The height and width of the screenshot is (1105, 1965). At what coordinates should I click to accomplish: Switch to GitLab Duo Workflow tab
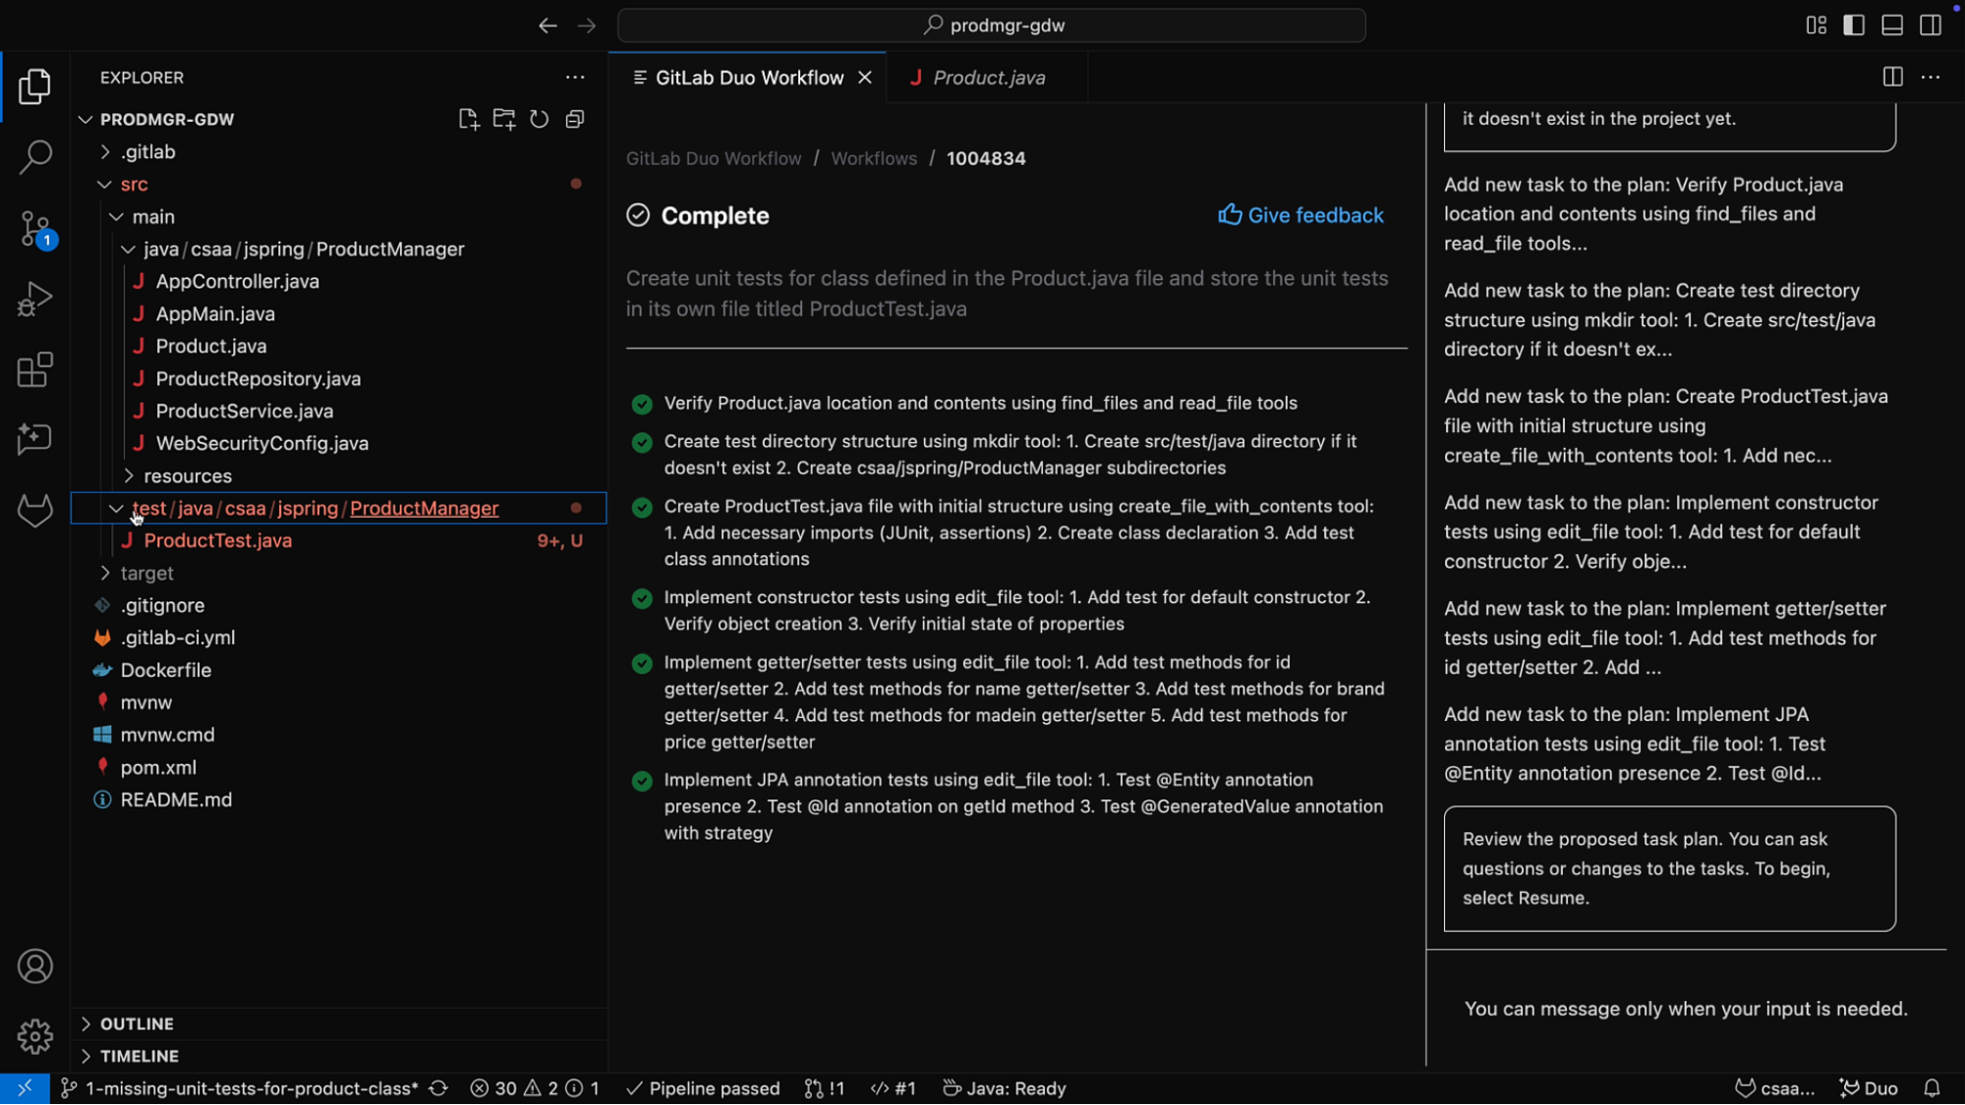[749, 78]
